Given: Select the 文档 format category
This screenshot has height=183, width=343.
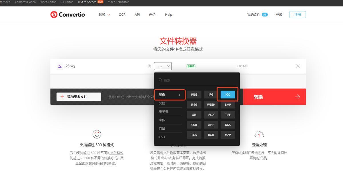Looking at the screenshot, I should [162, 103].
